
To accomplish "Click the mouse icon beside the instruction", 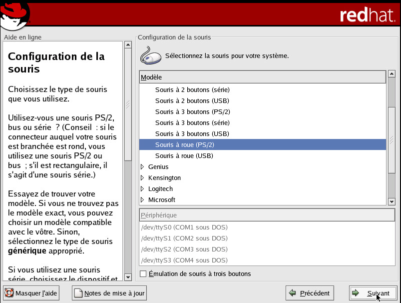I will point(150,55).
